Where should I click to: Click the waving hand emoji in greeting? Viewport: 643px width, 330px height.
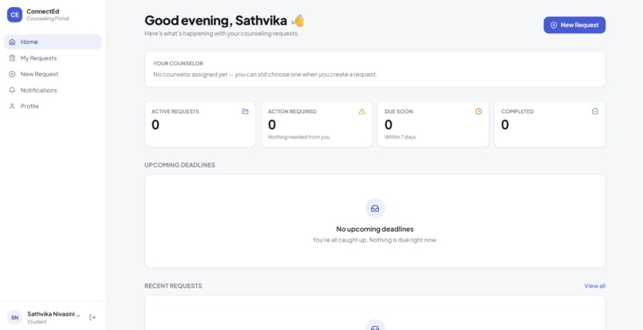(298, 21)
